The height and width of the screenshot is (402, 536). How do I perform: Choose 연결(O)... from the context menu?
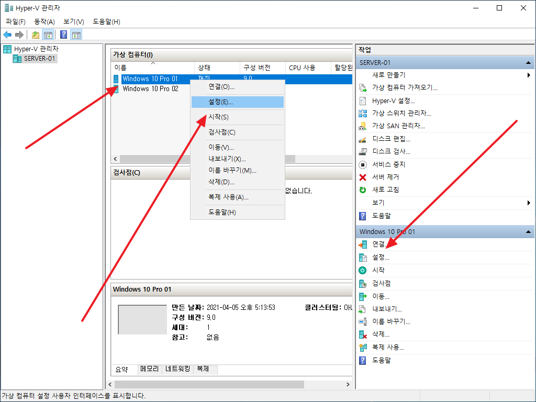click(238, 87)
